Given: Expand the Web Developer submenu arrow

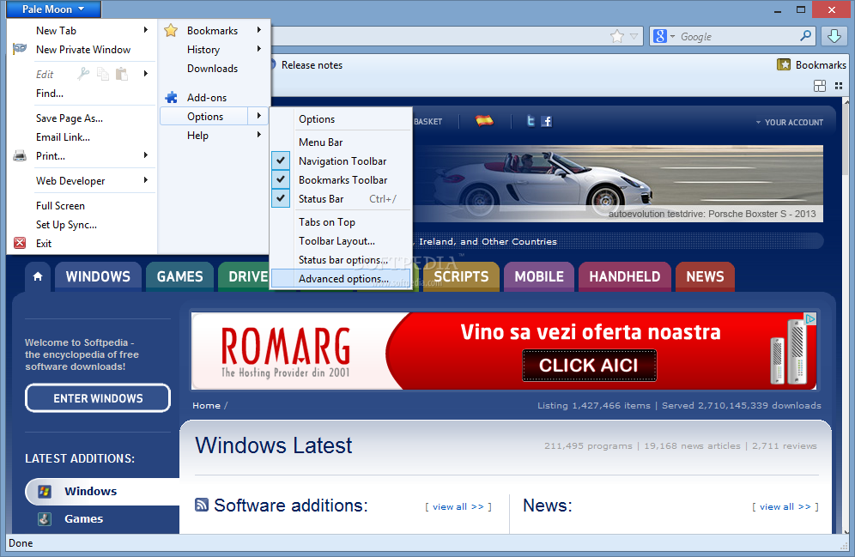Looking at the screenshot, I should [x=146, y=180].
